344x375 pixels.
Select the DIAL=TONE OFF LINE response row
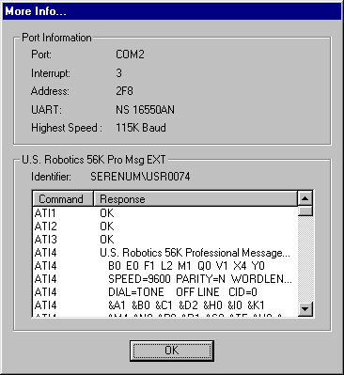(164, 292)
